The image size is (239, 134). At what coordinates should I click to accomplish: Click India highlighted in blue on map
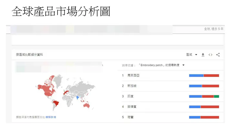pos(78,97)
